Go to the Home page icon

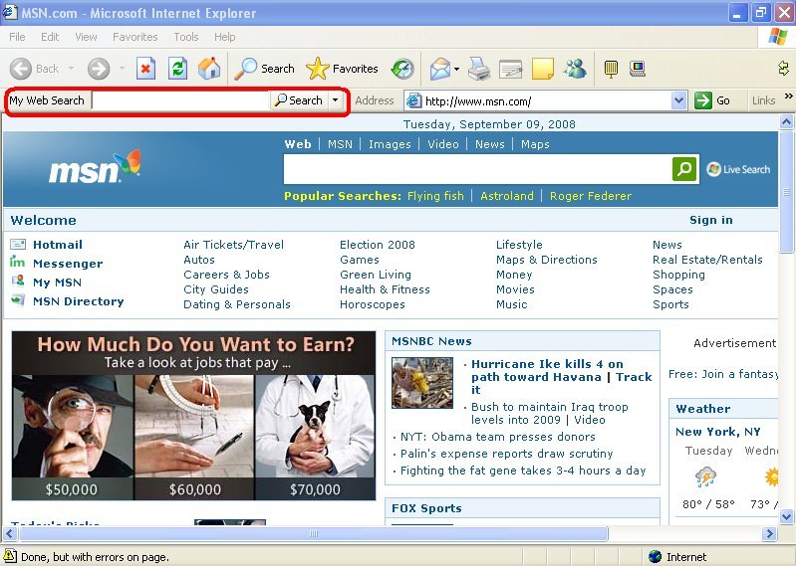tap(209, 69)
